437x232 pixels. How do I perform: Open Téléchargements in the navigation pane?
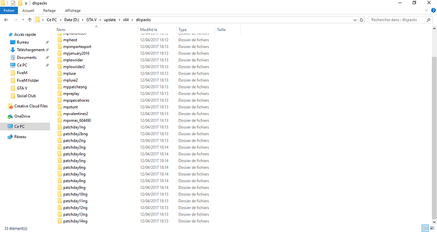30,50
